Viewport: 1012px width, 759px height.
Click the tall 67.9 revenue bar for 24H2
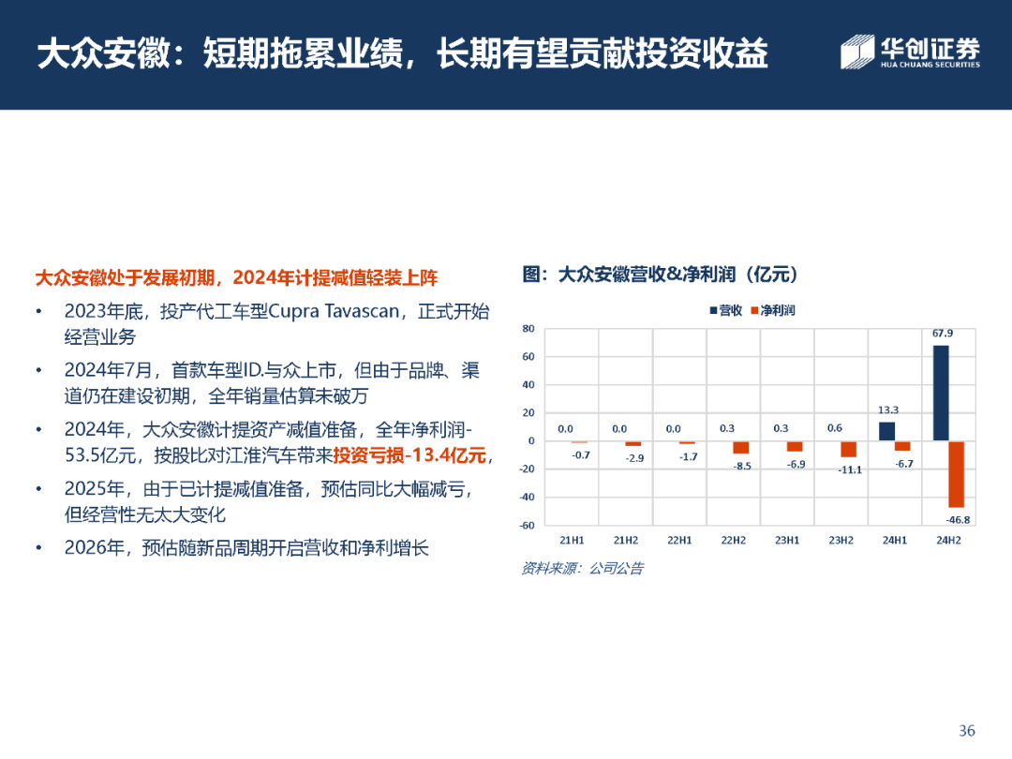pyautogui.click(x=940, y=393)
